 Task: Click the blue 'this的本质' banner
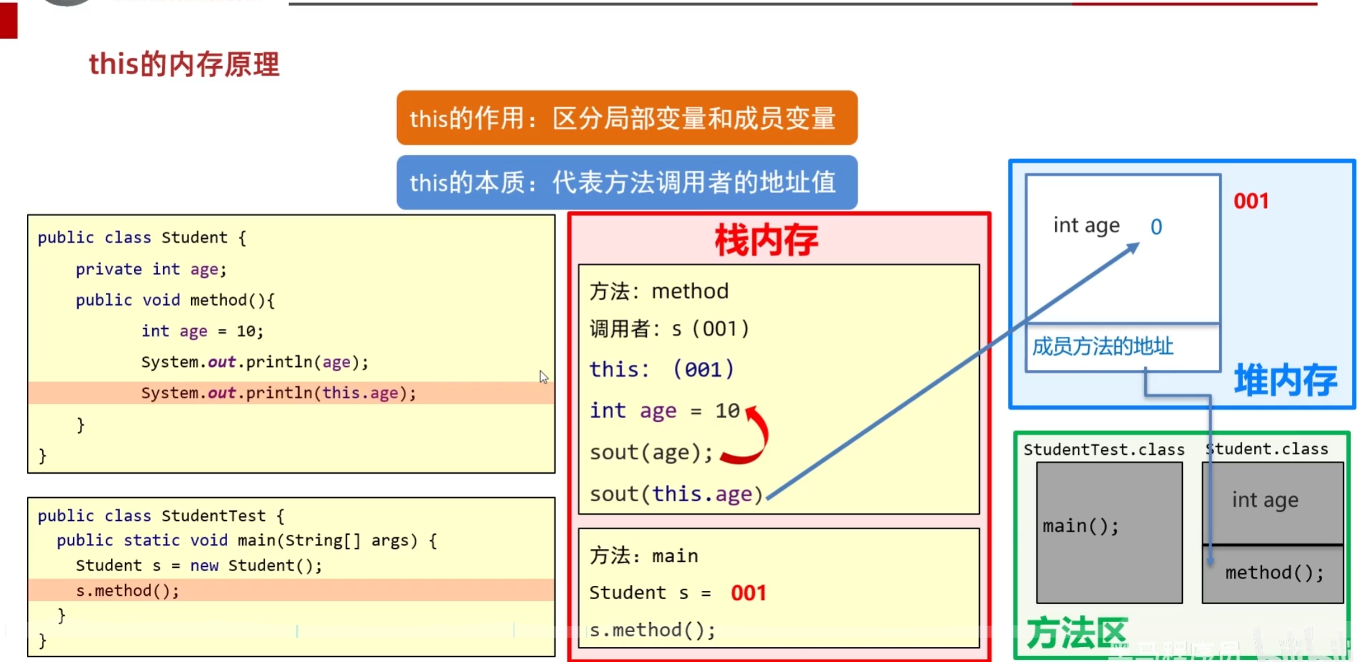(x=626, y=182)
